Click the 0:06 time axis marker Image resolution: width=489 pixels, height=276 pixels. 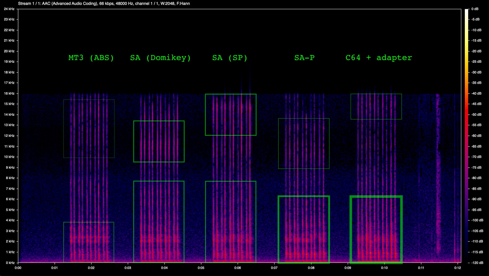238,268
